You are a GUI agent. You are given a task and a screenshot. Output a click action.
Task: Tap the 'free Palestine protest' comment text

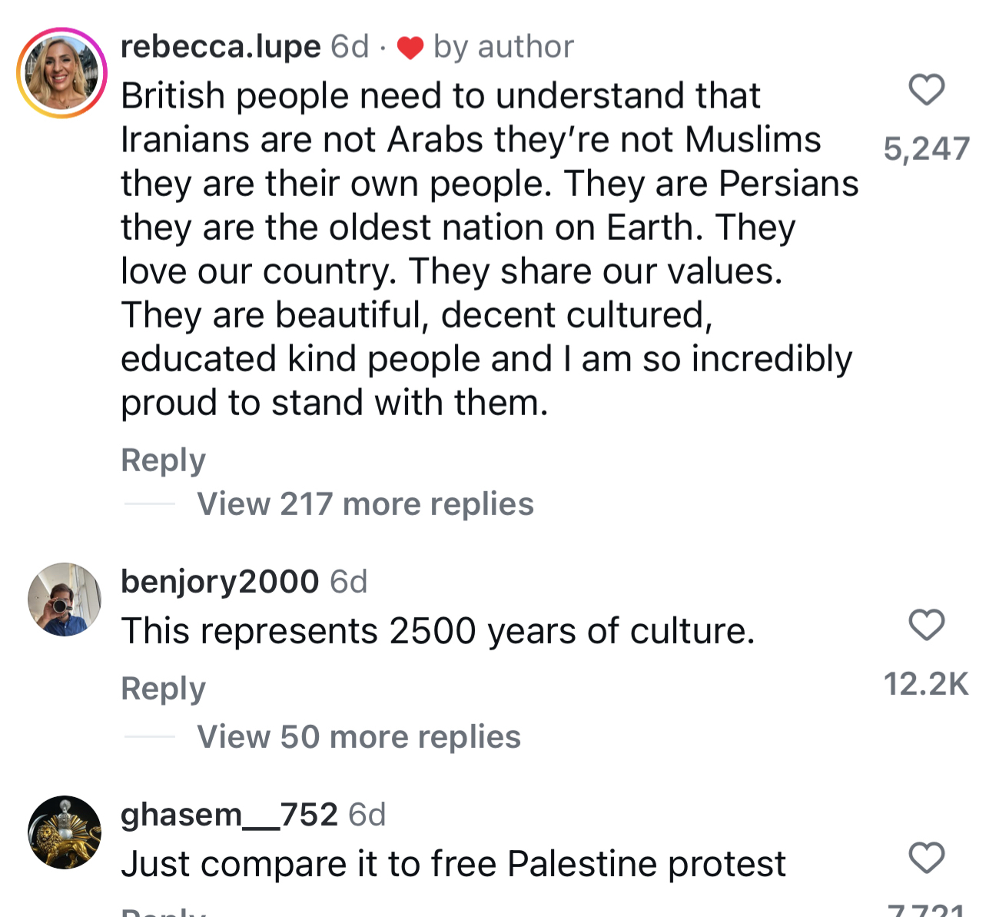click(453, 864)
